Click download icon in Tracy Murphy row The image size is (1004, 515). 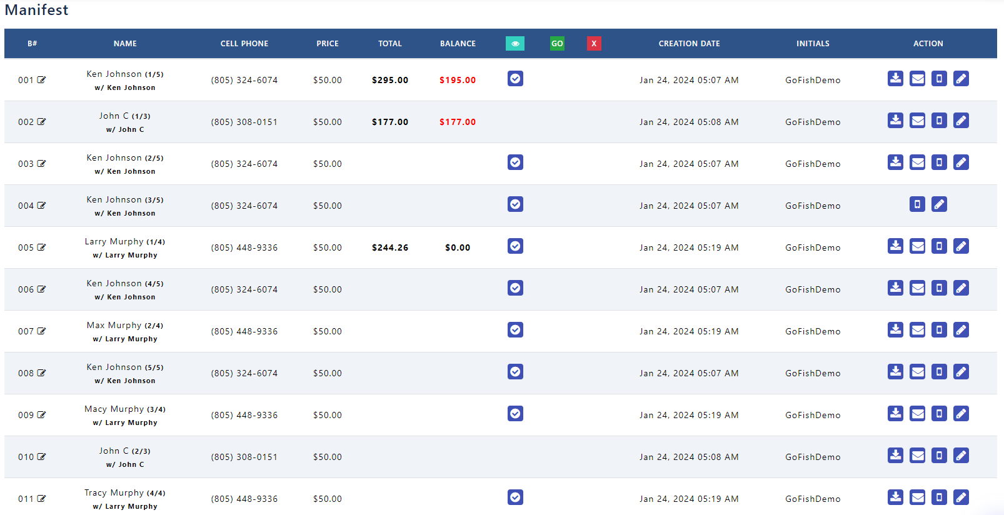tap(895, 497)
